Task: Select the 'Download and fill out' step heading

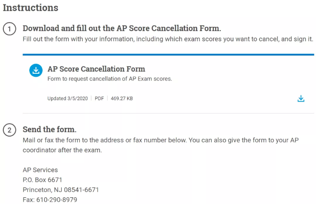Action: (x=122, y=28)
